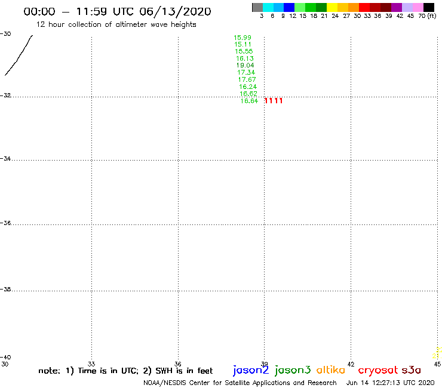The height and width of the screenshot is (388, 442).
Task: Click the dark red s3a satellite label
Action: pyautogui.click(x=412, y=370)
